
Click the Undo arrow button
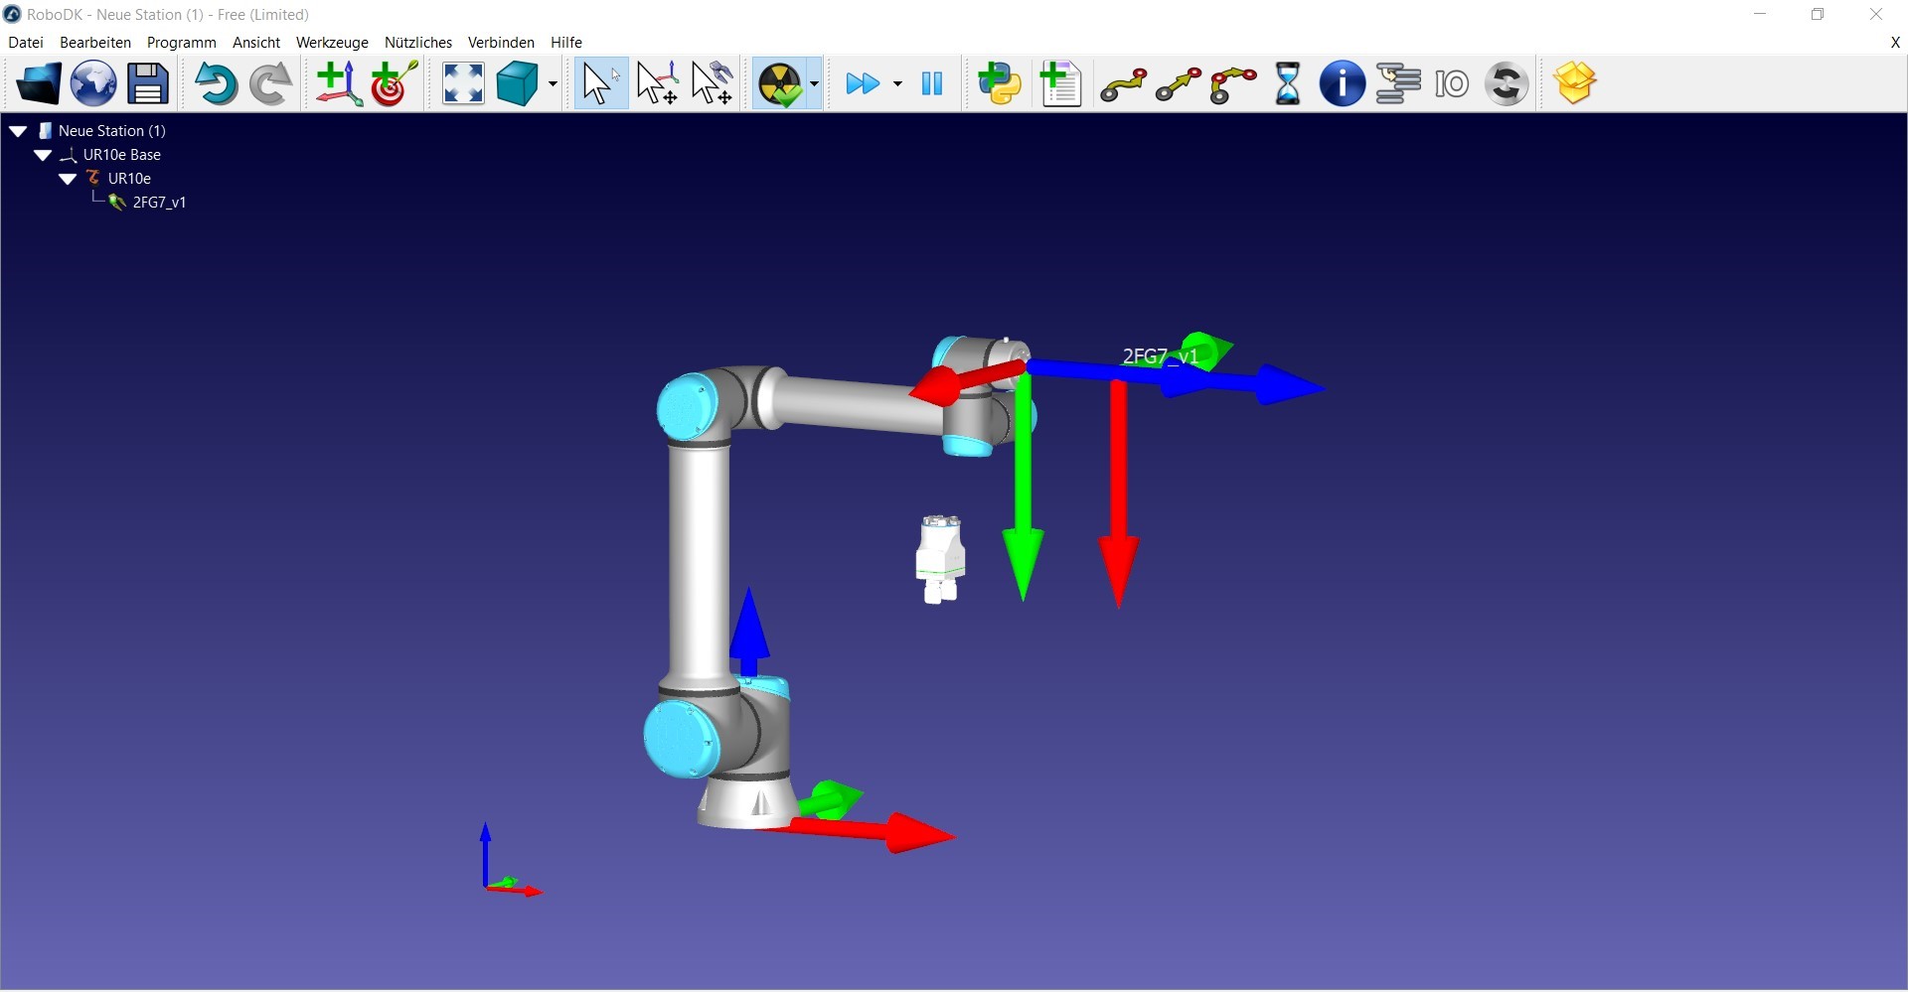(215, 83)
